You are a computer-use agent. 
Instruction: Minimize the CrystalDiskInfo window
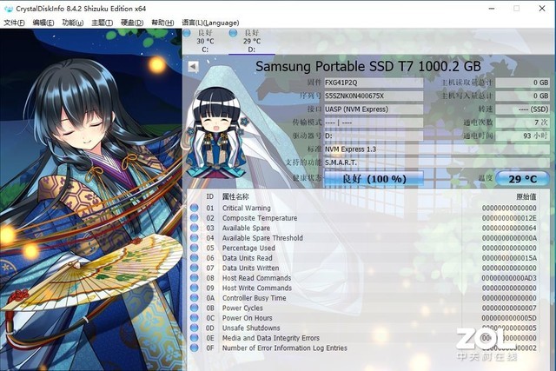click(x=492, y=9)
